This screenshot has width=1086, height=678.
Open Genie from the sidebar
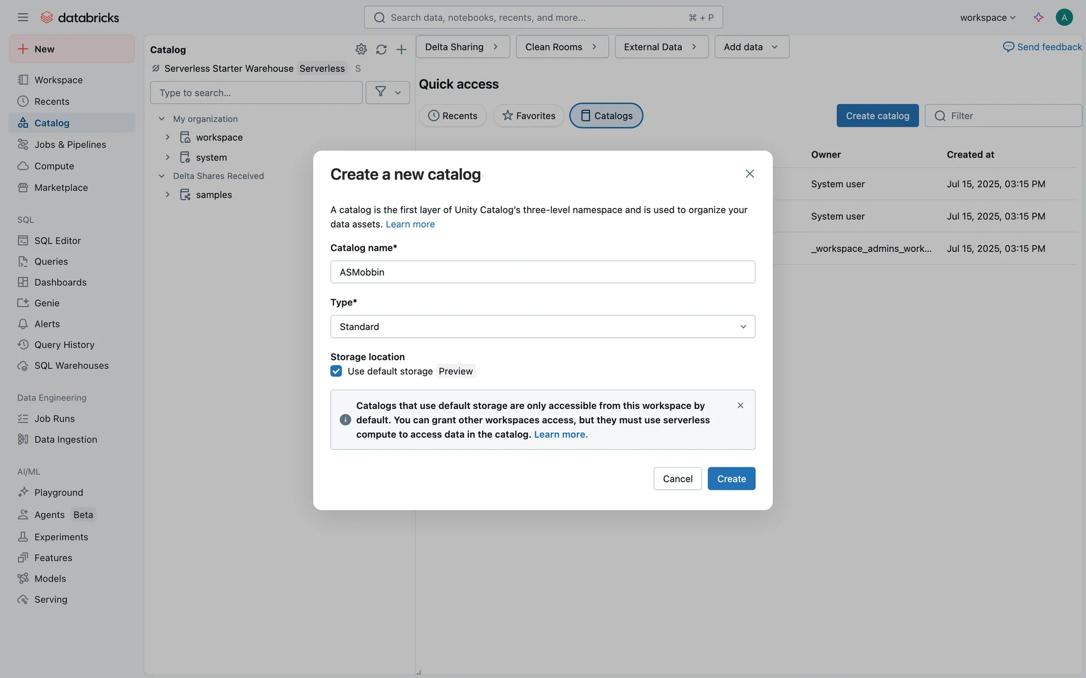(46, 303)
